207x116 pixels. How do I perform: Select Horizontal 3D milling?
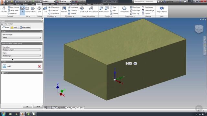[73, 7]
